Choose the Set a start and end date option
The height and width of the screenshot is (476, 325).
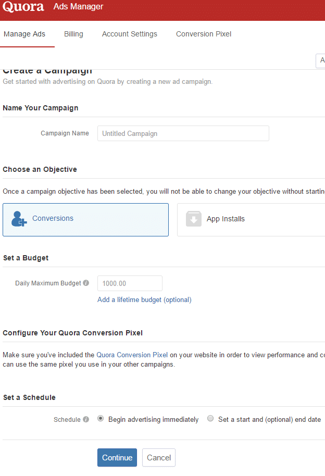pos(210,418)
